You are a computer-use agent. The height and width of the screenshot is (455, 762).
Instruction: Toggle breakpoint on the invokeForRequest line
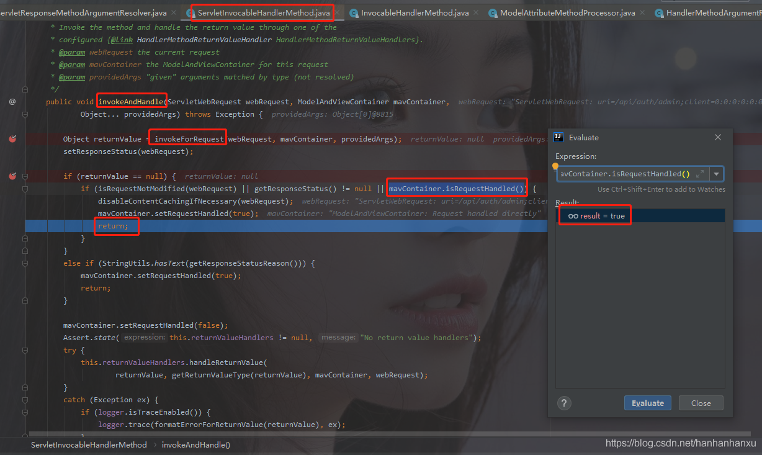(12, 139)
